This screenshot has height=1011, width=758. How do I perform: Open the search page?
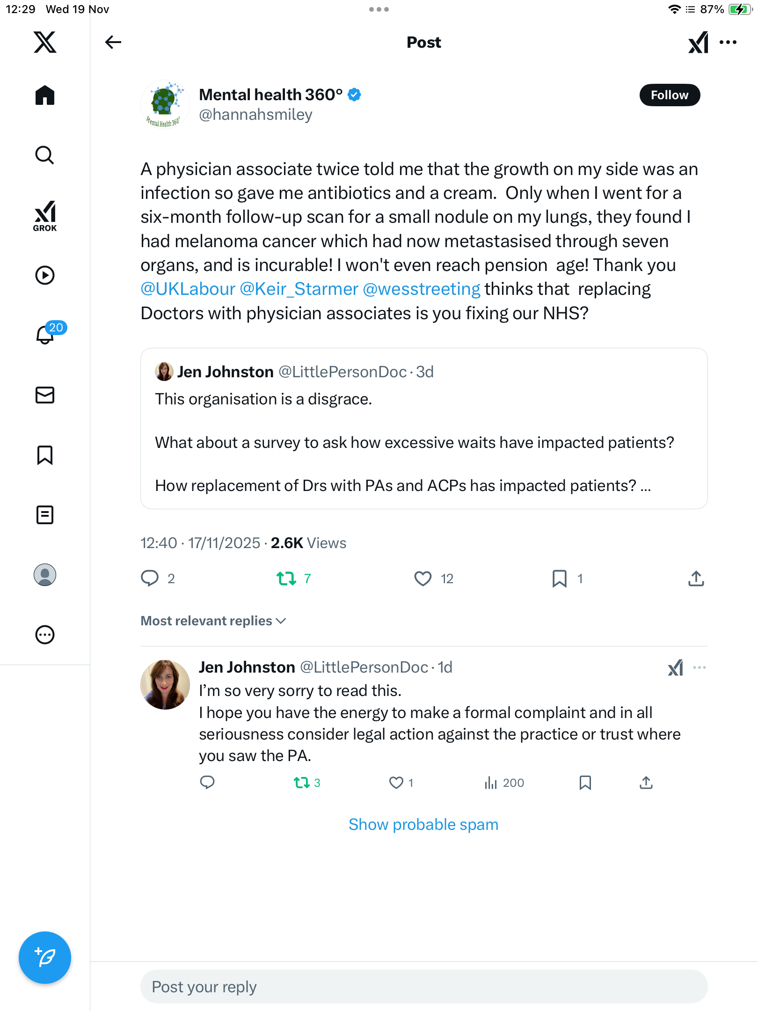45,155
